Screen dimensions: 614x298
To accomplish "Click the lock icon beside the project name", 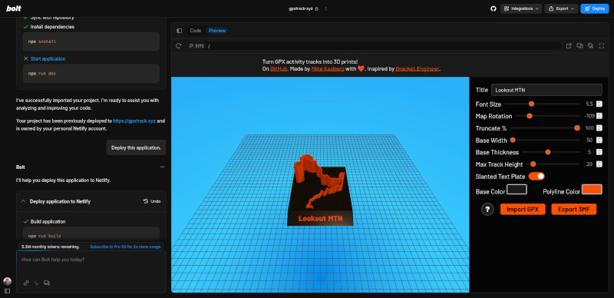I will pyautogui.click(x=317, y=8).
